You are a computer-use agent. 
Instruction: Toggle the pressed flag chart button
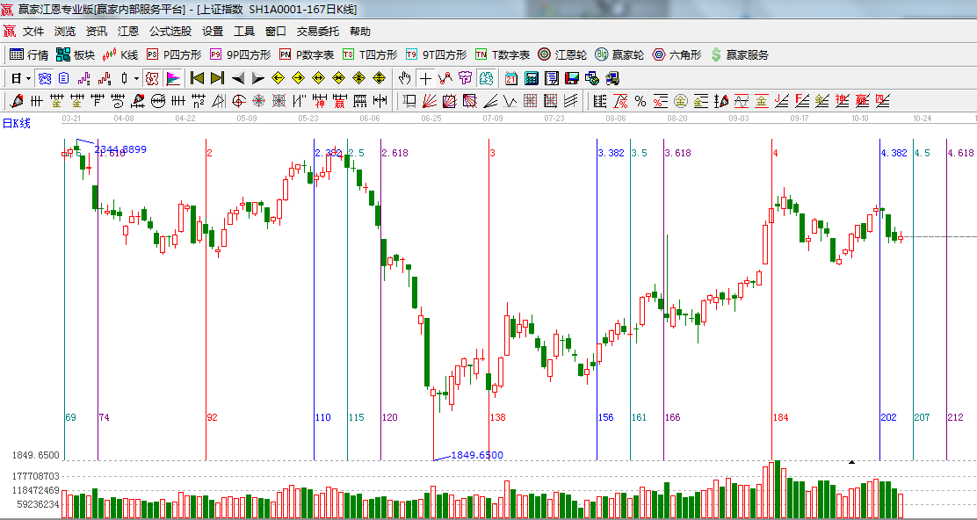click(173, 78)
